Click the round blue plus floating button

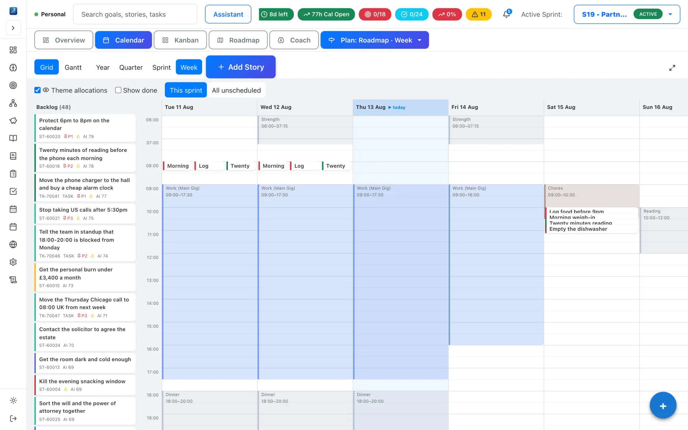pos(663,406)
